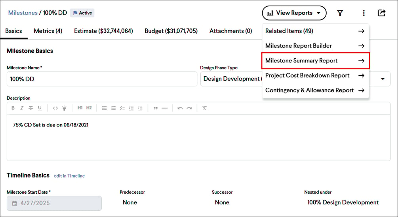Open the three-dot more options menu

pyautogui.click(x=364, y=13)
